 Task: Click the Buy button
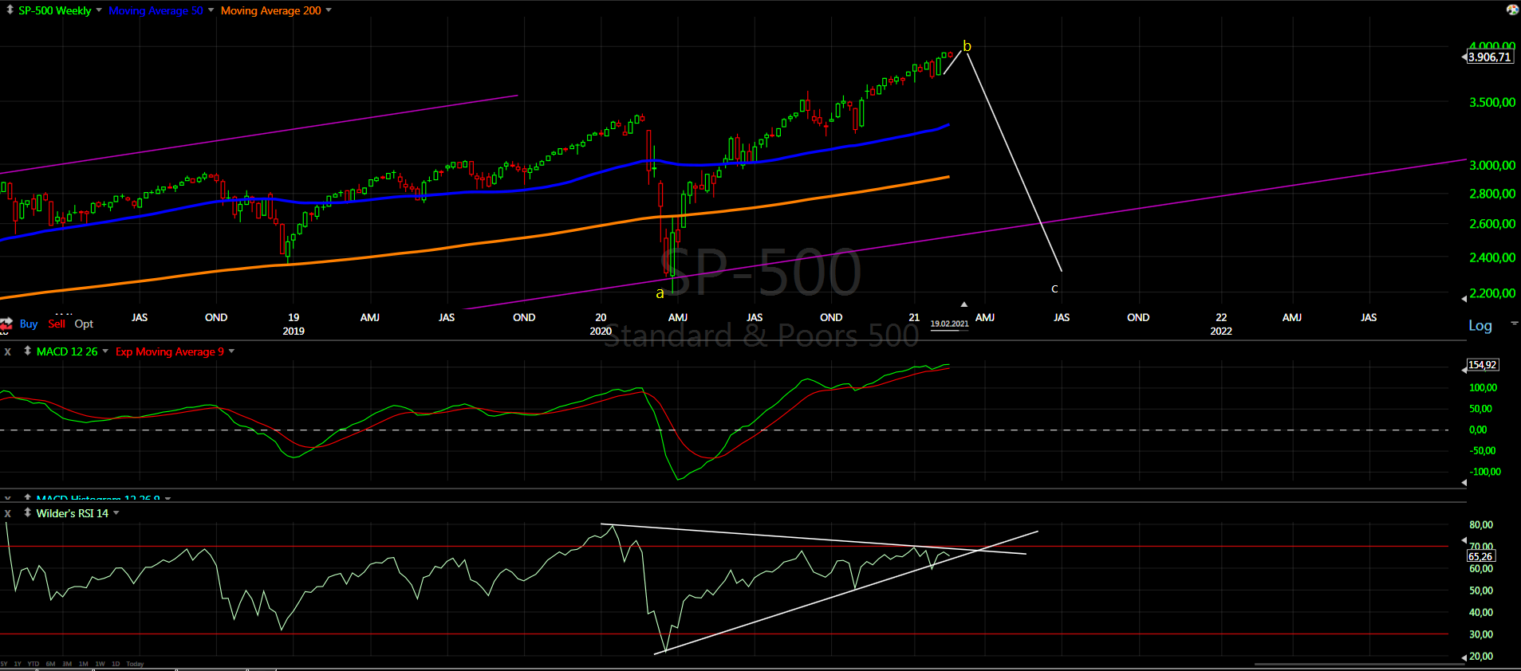point(29,324)
